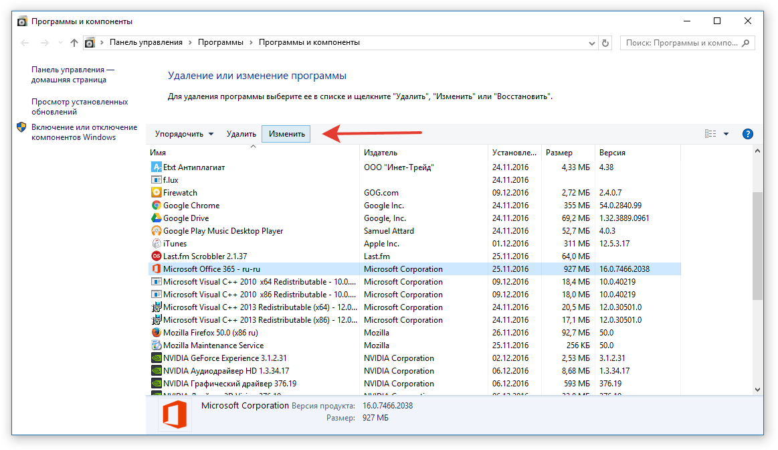Click the Firewatch program icon
The width and height of the screenshot is (778, 450).
(x=157, y=193)
